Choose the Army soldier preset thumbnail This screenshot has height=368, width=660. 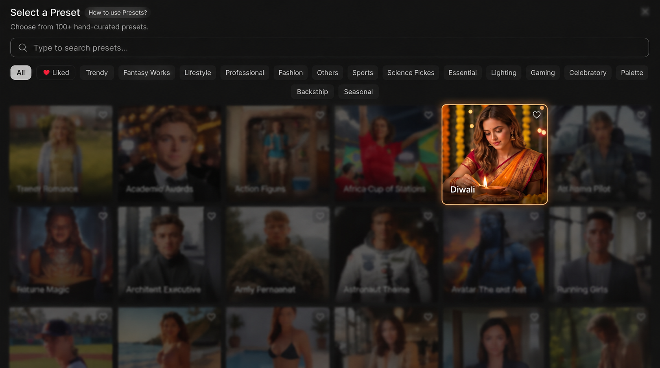pyautogui.click(x=278, y=254)
